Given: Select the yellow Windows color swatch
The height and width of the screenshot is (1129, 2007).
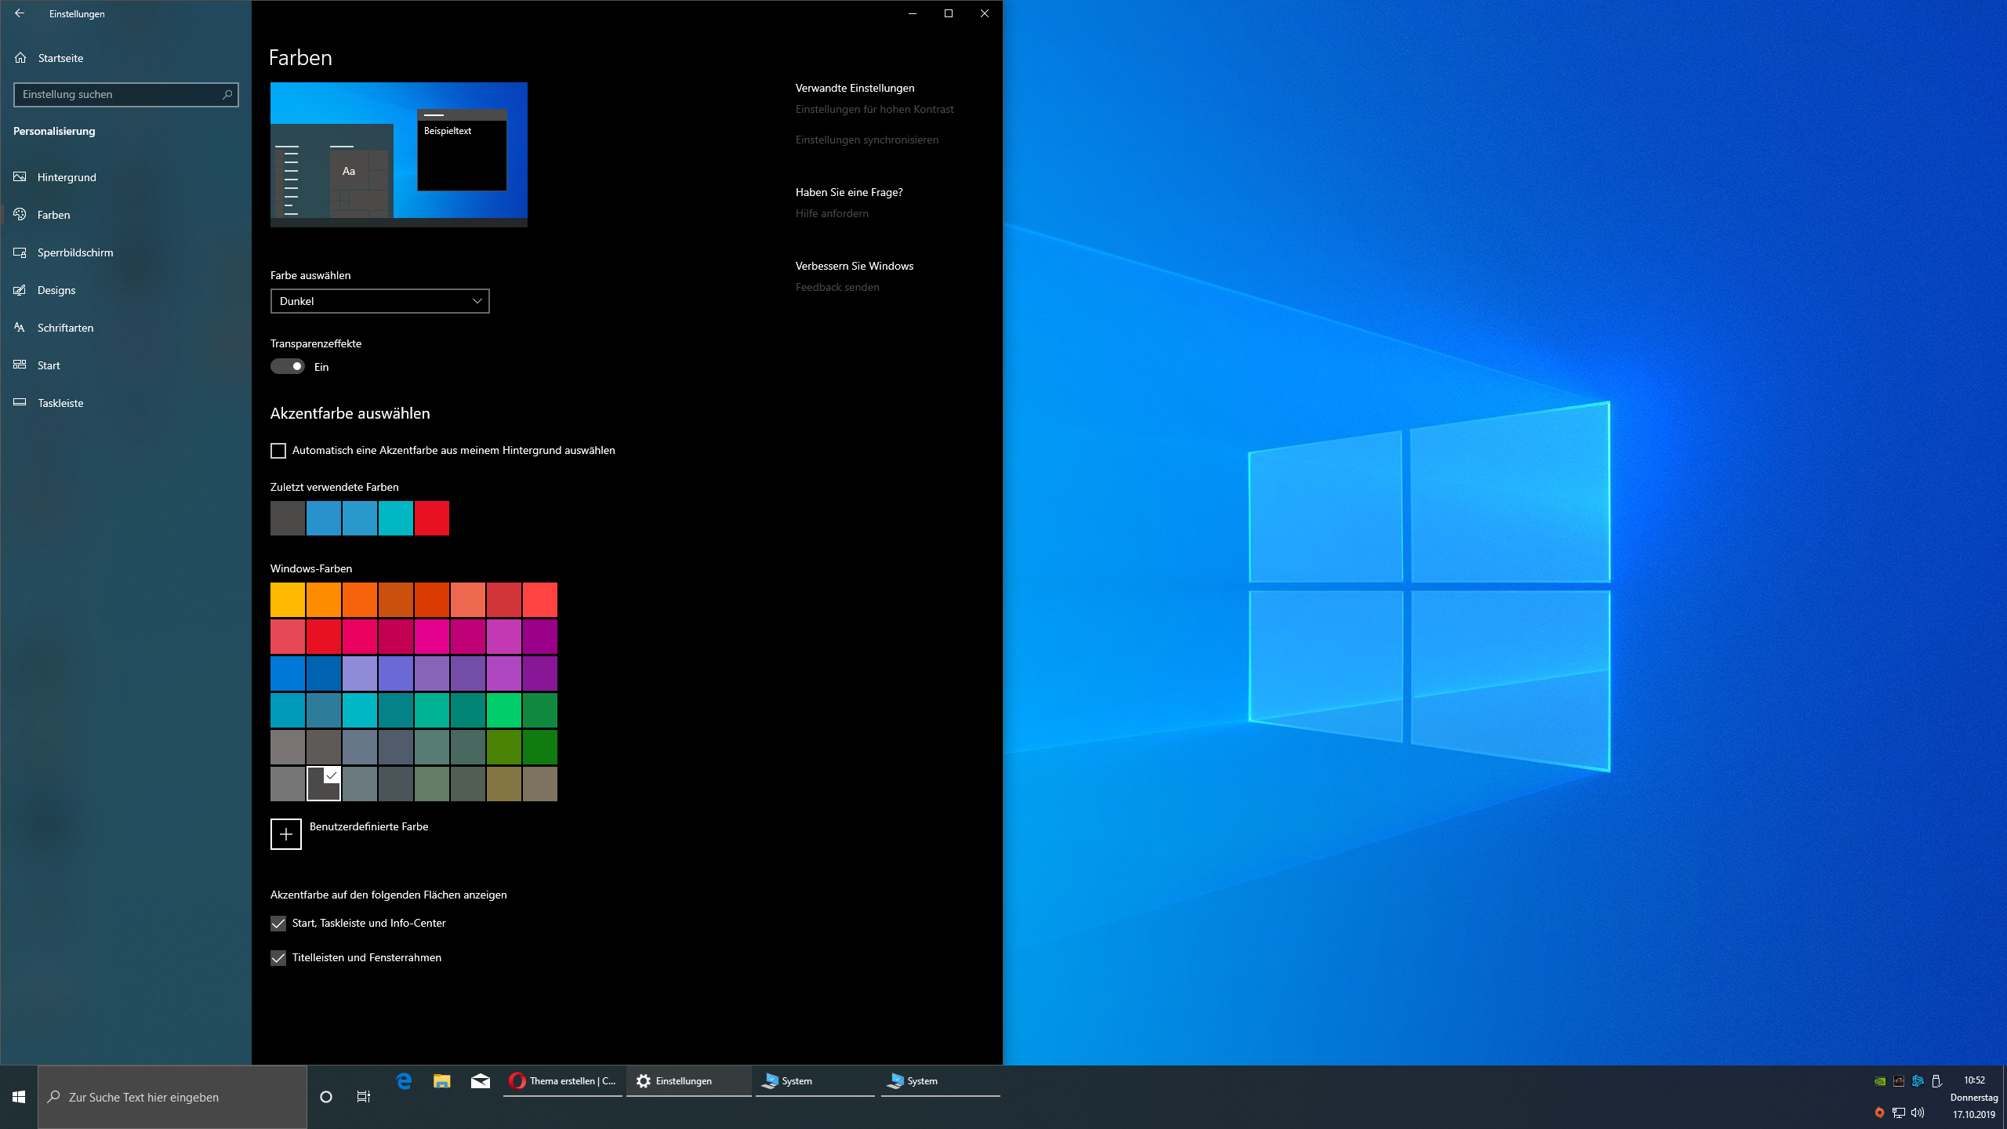Looking at the screenshot, I should click(x=288, y=600).
